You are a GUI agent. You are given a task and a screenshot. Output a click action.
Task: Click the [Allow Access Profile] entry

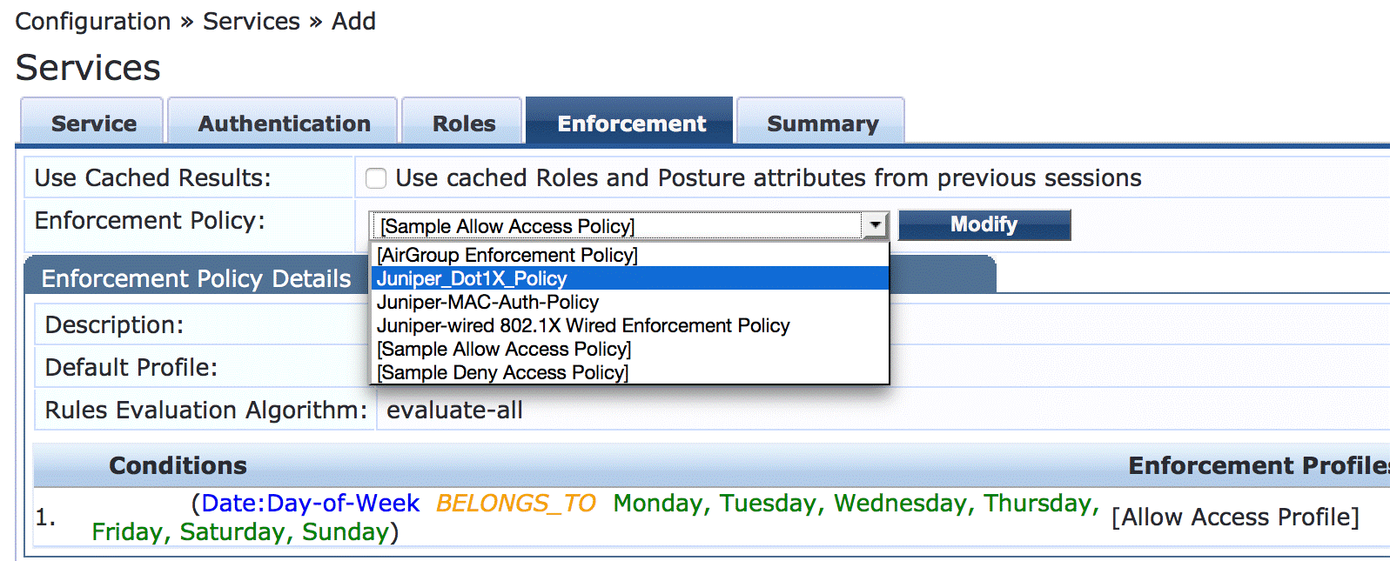[x=1235, y=517]
